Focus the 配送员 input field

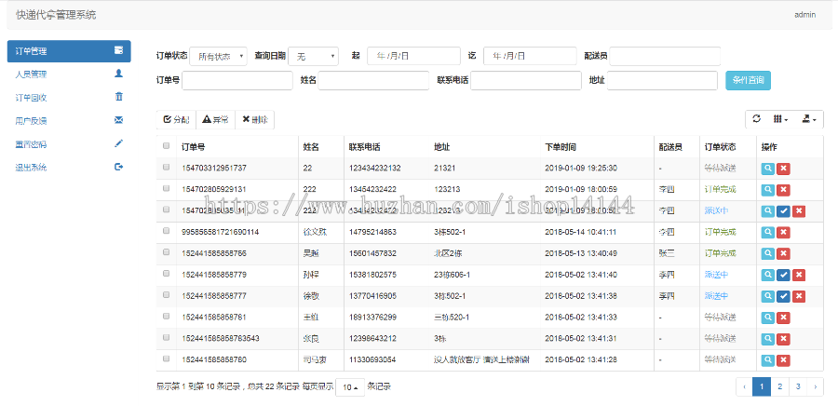coord(665,56)
